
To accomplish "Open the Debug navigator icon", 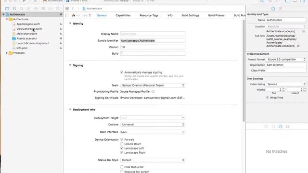I will tap(43, 9).
